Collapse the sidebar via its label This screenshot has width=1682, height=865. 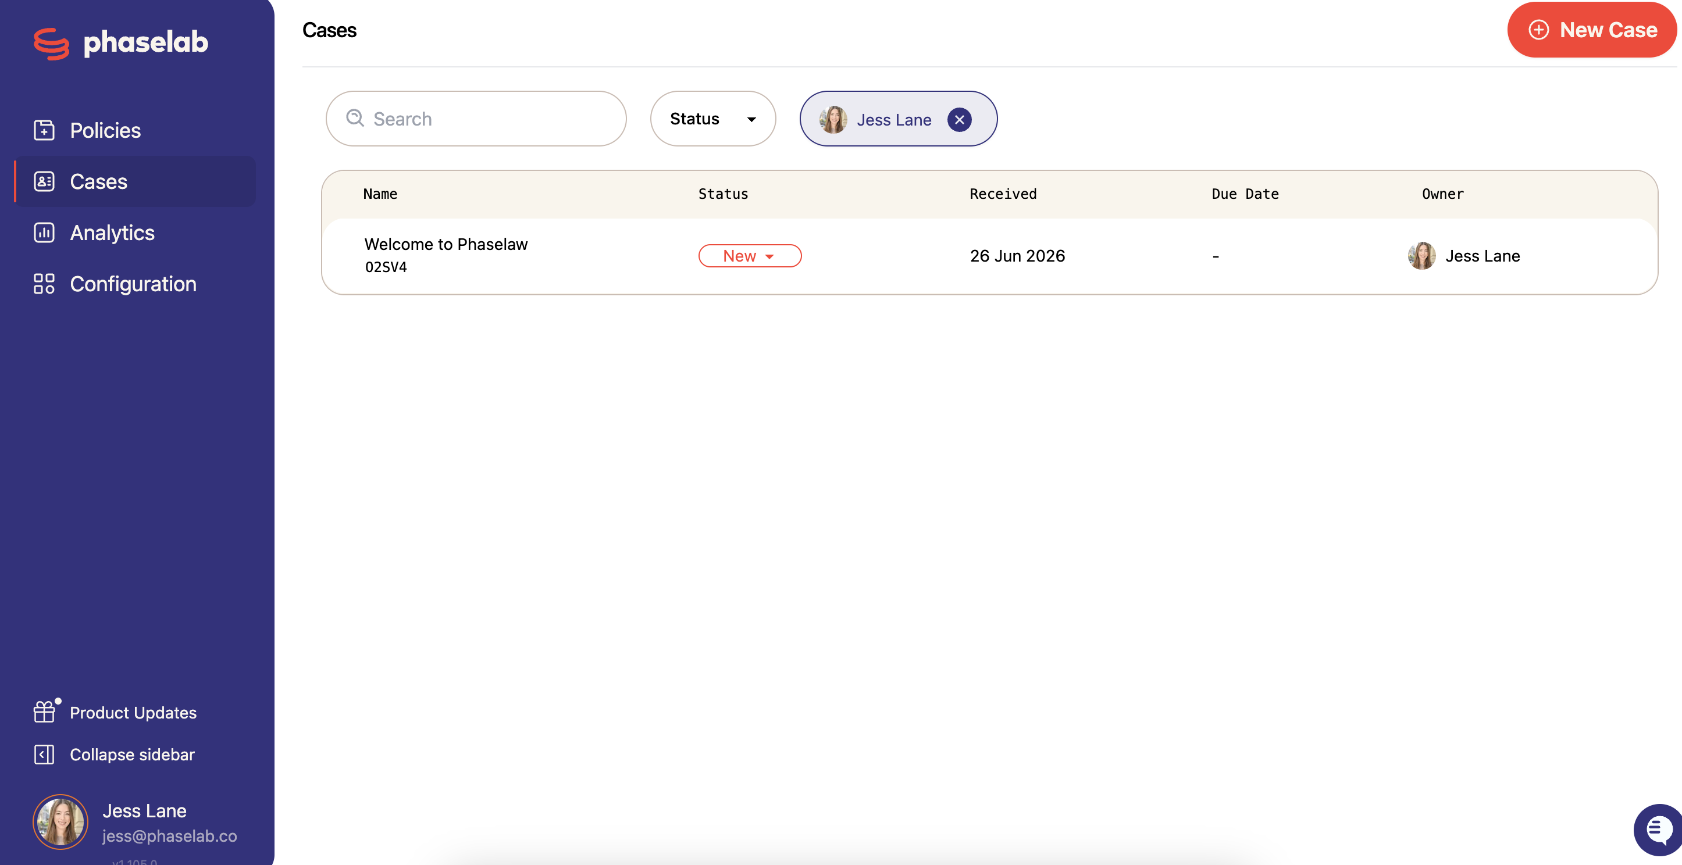tap(132, 755)
